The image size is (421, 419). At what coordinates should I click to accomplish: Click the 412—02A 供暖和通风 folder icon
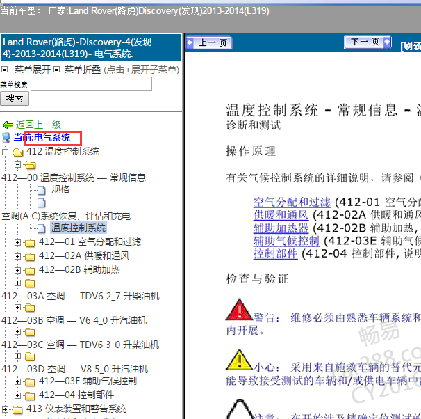coord(30,257)
